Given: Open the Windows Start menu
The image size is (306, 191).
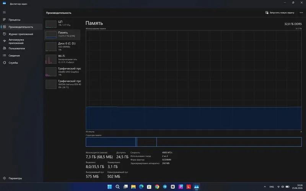Looking at the screenshot, I should click(110, 187).
